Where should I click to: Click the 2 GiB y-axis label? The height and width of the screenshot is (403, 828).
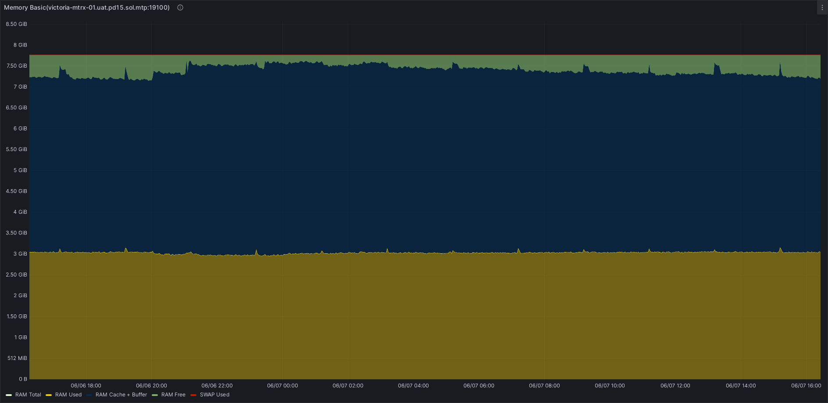pyautogui.click(x=20, y=295)
